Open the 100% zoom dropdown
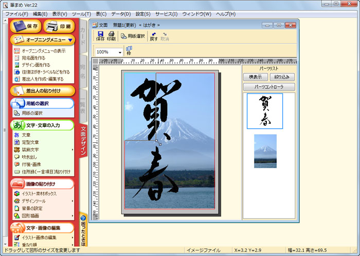Image resolution: width=360 pixels, height=256 pixels. [120, 52]
